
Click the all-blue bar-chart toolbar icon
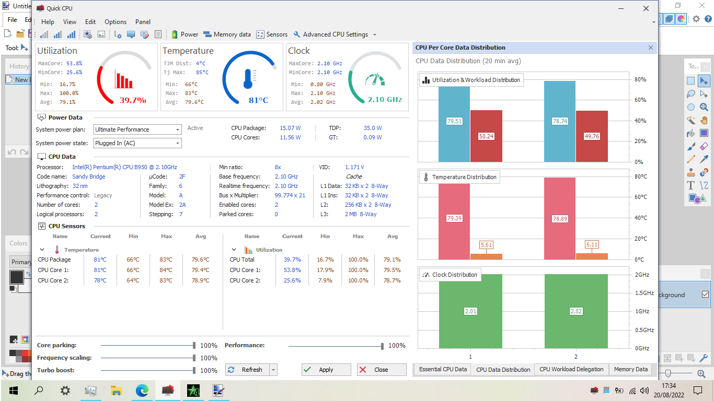click(x=72, y=34)
